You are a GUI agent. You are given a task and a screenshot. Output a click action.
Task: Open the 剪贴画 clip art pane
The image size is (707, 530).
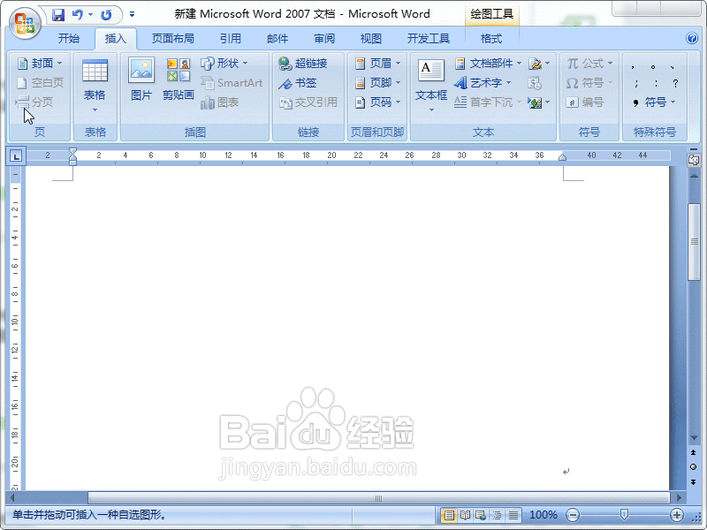tap(179, 79)
